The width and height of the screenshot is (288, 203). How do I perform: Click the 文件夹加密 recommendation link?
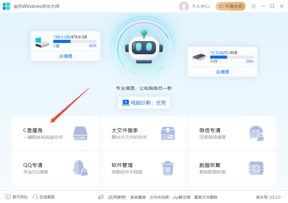point(159,197)
